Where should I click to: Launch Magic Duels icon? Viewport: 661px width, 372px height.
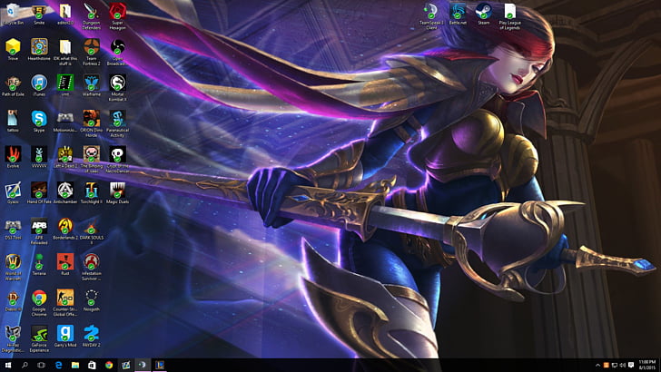point(118,193)
